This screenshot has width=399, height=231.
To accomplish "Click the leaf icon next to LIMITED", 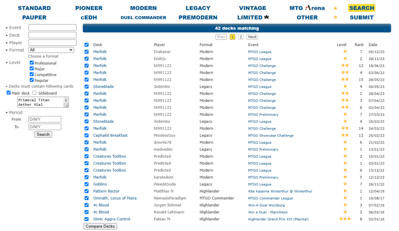I will tap(267, 18).
